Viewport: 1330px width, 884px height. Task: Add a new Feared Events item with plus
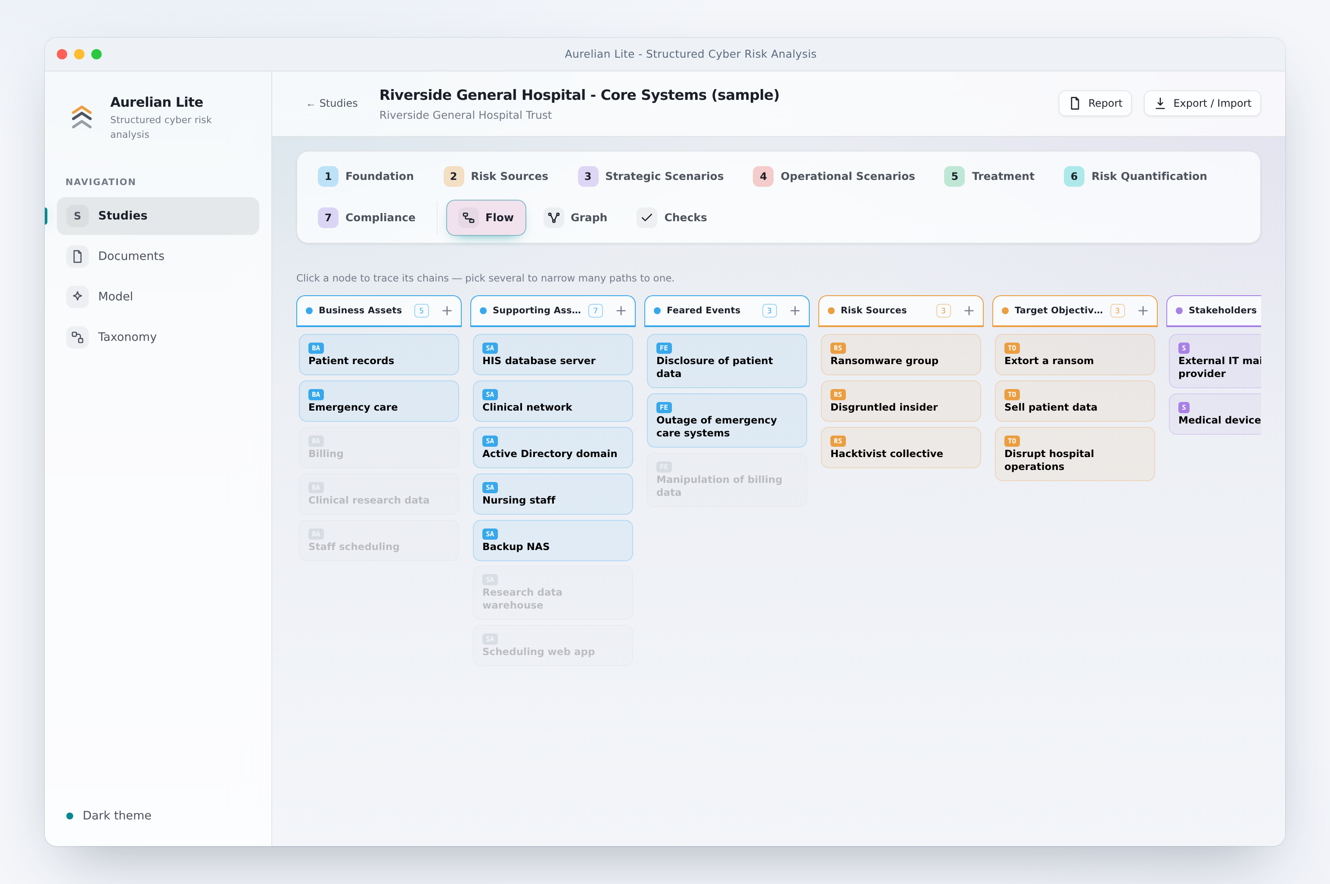pyautogui.click(x=795, y=311)
